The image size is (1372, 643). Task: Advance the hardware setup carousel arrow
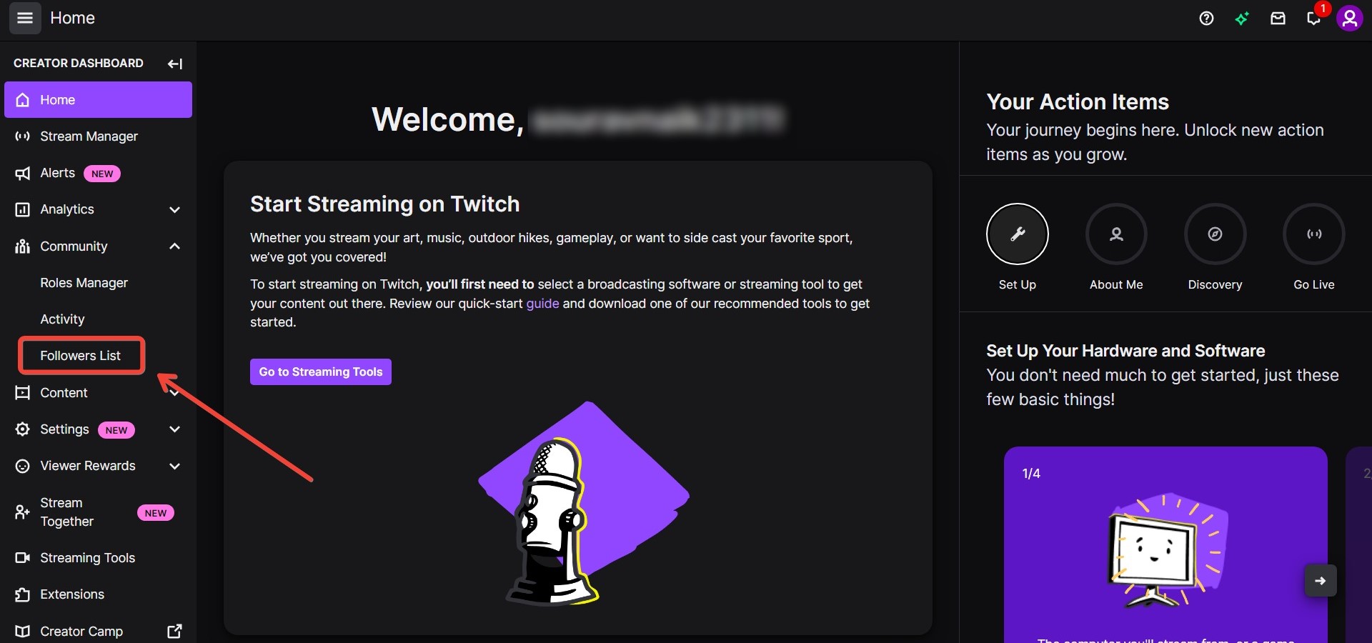[1320, 580]
